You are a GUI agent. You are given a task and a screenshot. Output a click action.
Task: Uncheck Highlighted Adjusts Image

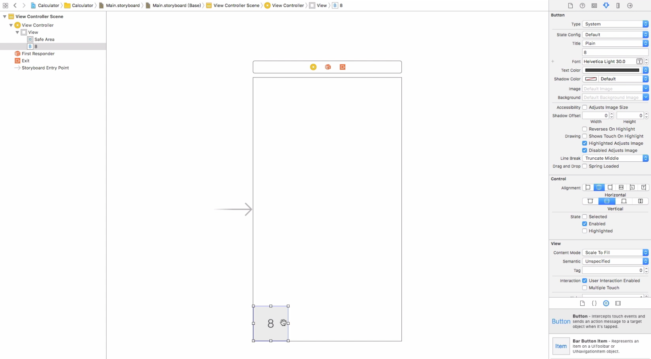point(584,143)
